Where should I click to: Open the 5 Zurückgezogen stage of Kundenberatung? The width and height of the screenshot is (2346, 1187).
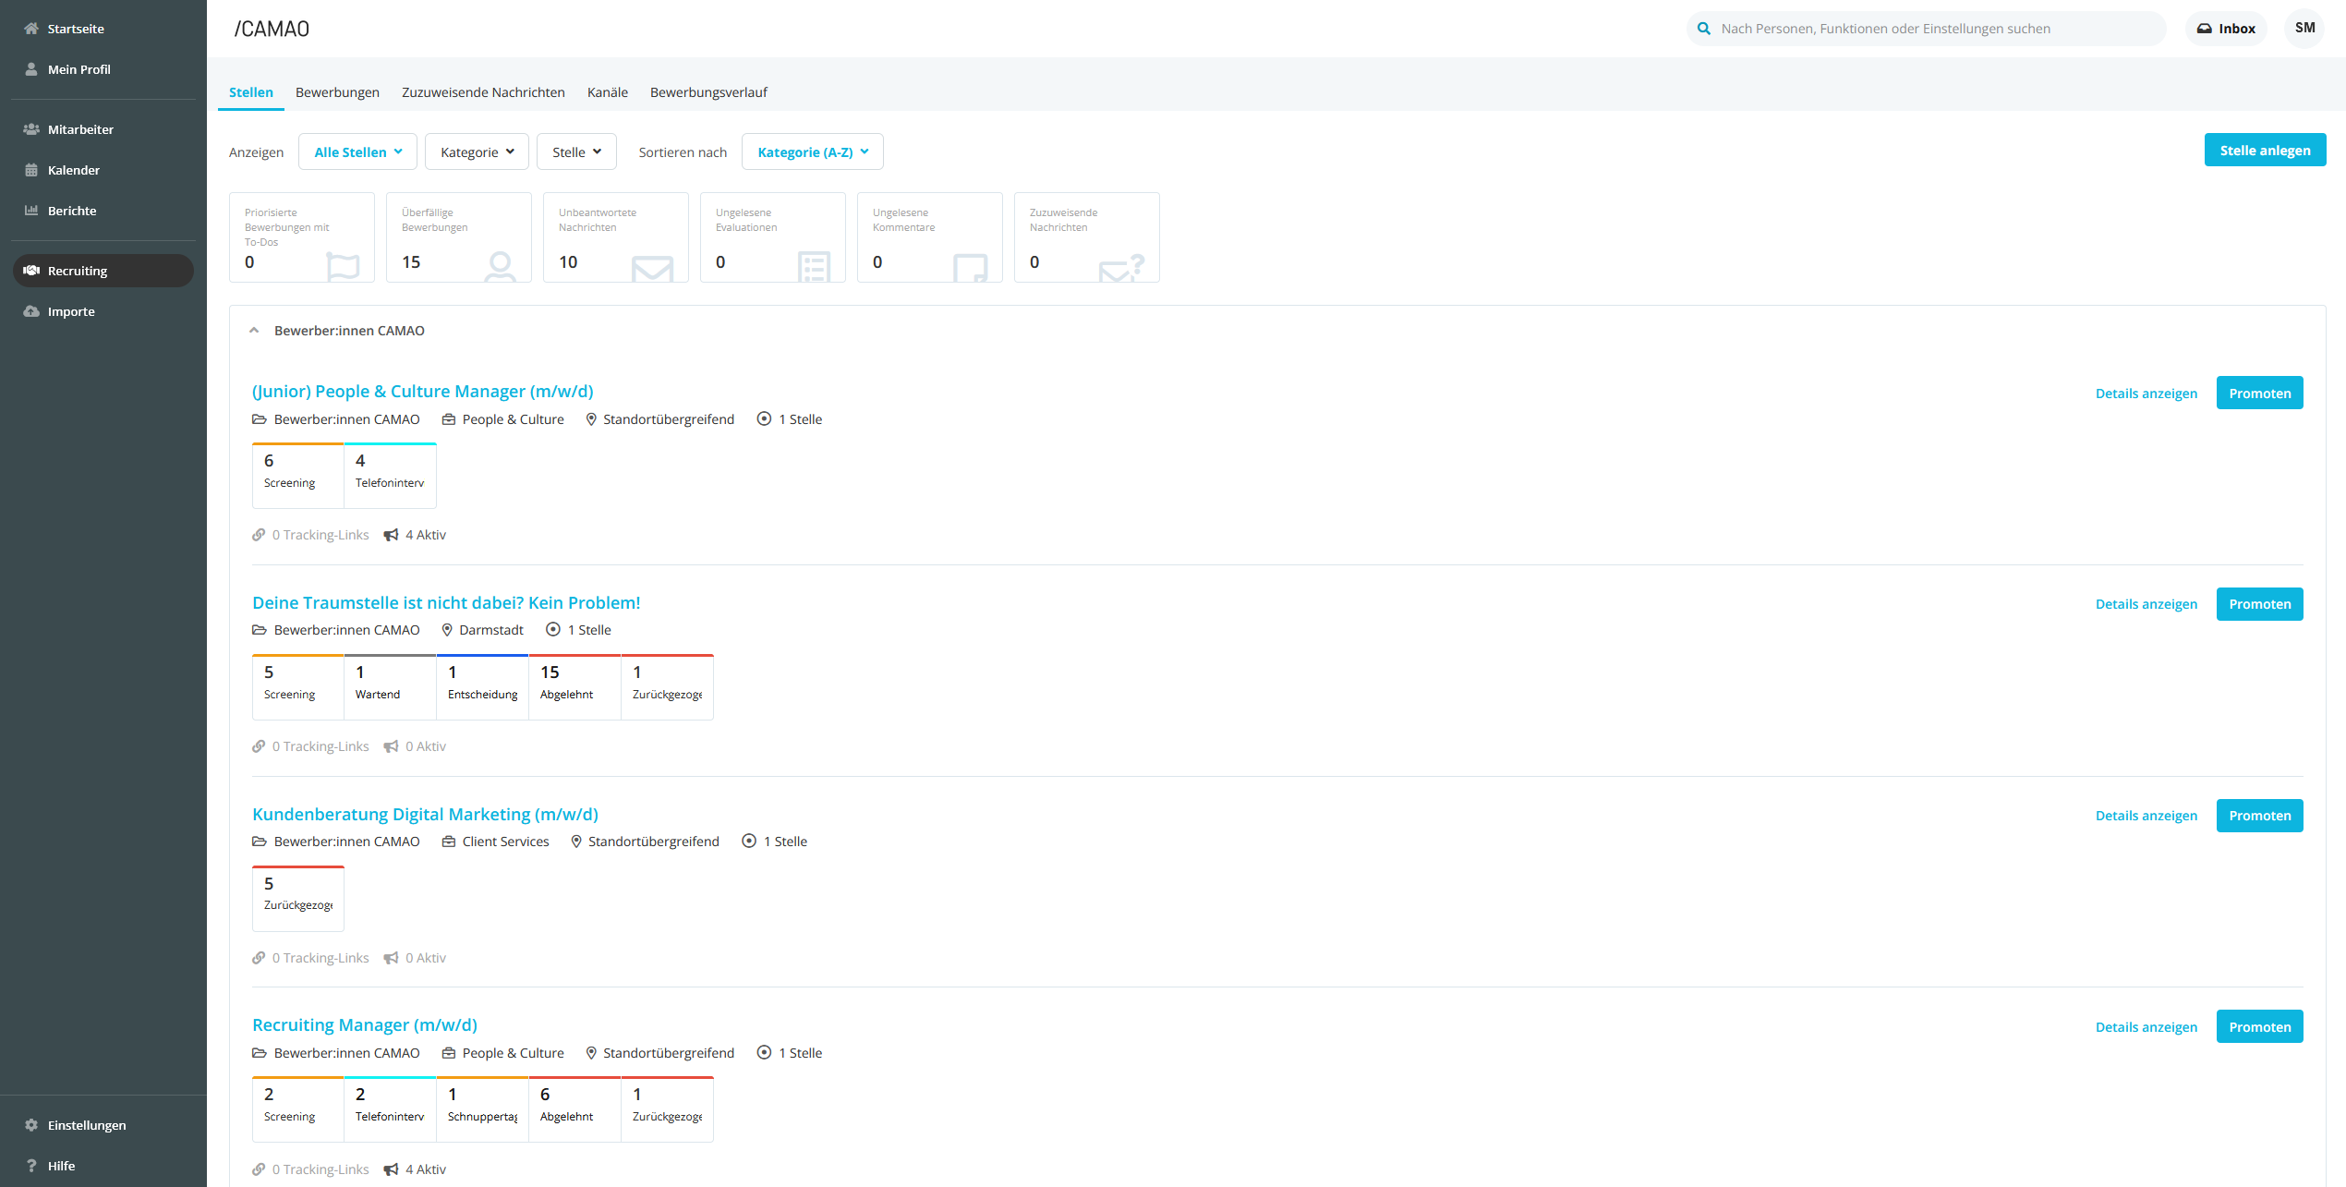[x=298, y=898]
